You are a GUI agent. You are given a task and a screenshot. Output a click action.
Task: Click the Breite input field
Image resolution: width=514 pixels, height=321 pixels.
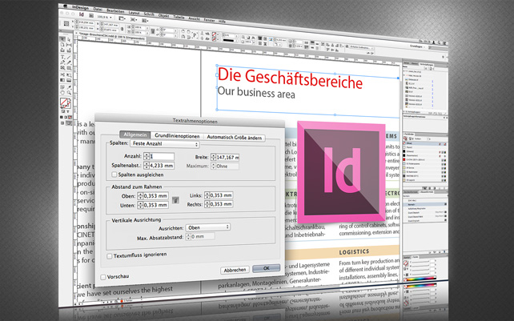coord(227,158)
